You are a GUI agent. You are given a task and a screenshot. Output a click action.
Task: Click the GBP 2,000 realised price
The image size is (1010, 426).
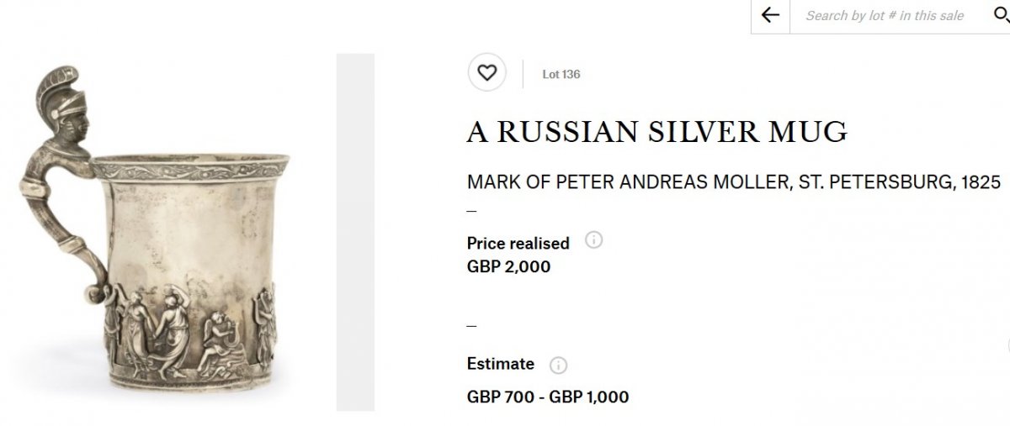click(508, 266)
